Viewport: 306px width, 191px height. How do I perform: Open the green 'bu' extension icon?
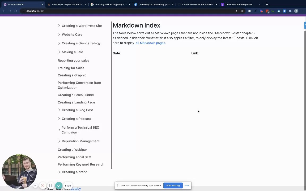(x=273, y=11)
